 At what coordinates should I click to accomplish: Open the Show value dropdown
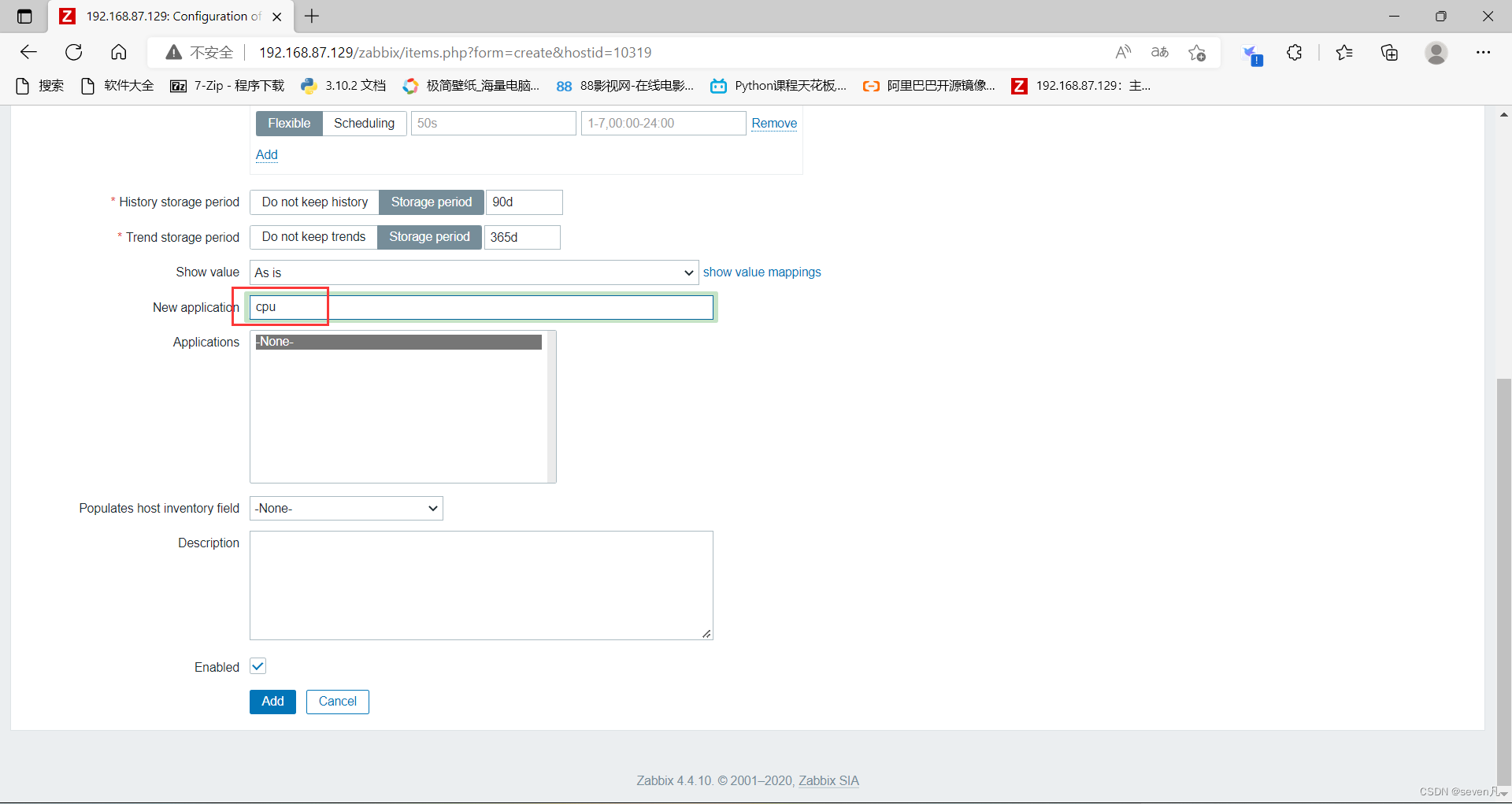[x=474, y=272]
